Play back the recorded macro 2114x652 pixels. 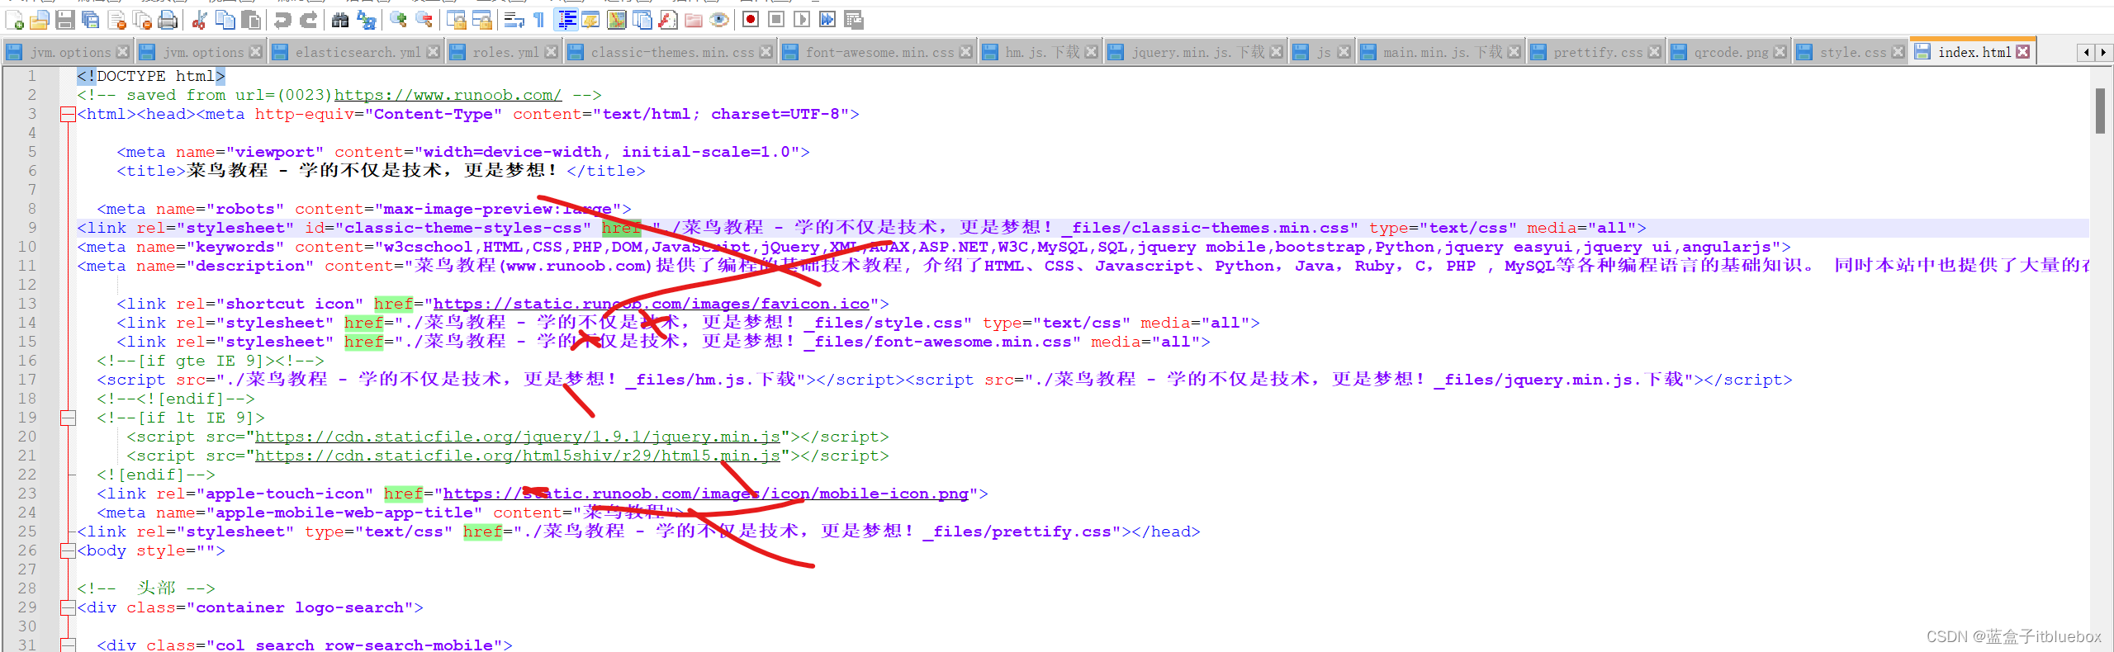[802, 20]
